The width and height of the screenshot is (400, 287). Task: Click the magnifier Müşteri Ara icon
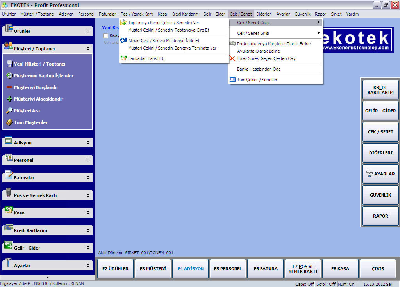coord(9,110)
